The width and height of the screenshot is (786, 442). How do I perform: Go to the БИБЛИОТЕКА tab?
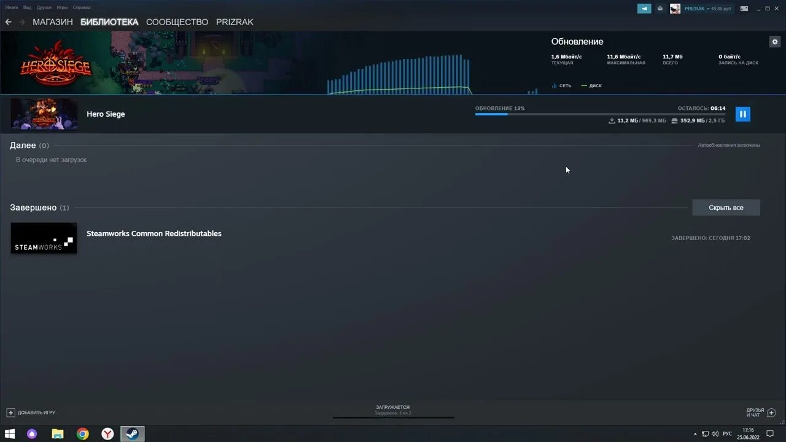click(x=109, y=22)
